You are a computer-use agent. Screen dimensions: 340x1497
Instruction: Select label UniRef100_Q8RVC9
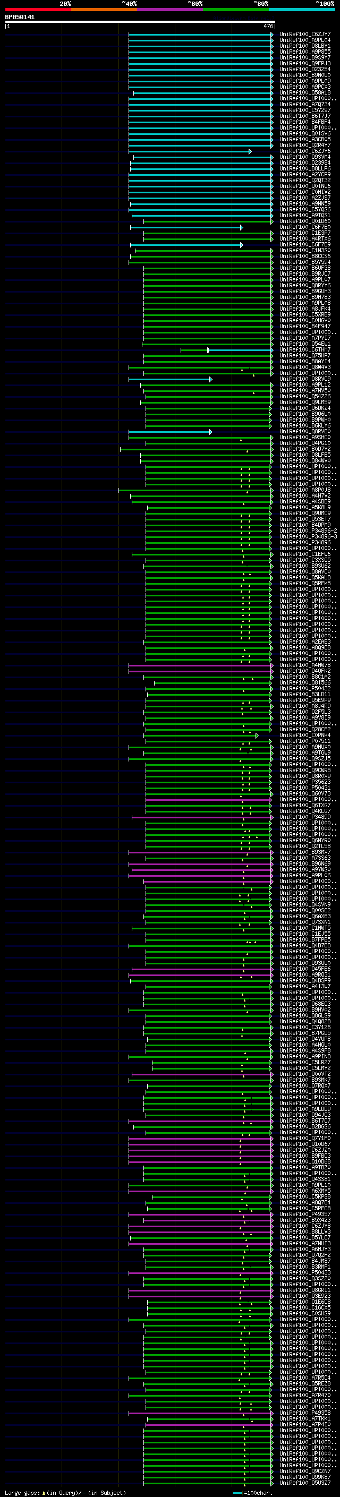click(x=304, y=379)
